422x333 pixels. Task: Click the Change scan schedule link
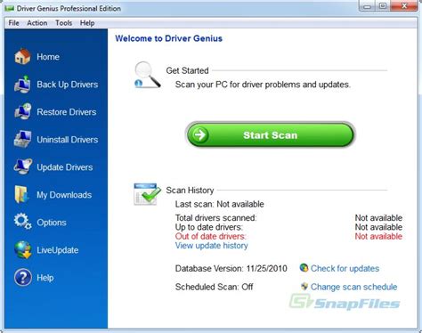[353, 287]
